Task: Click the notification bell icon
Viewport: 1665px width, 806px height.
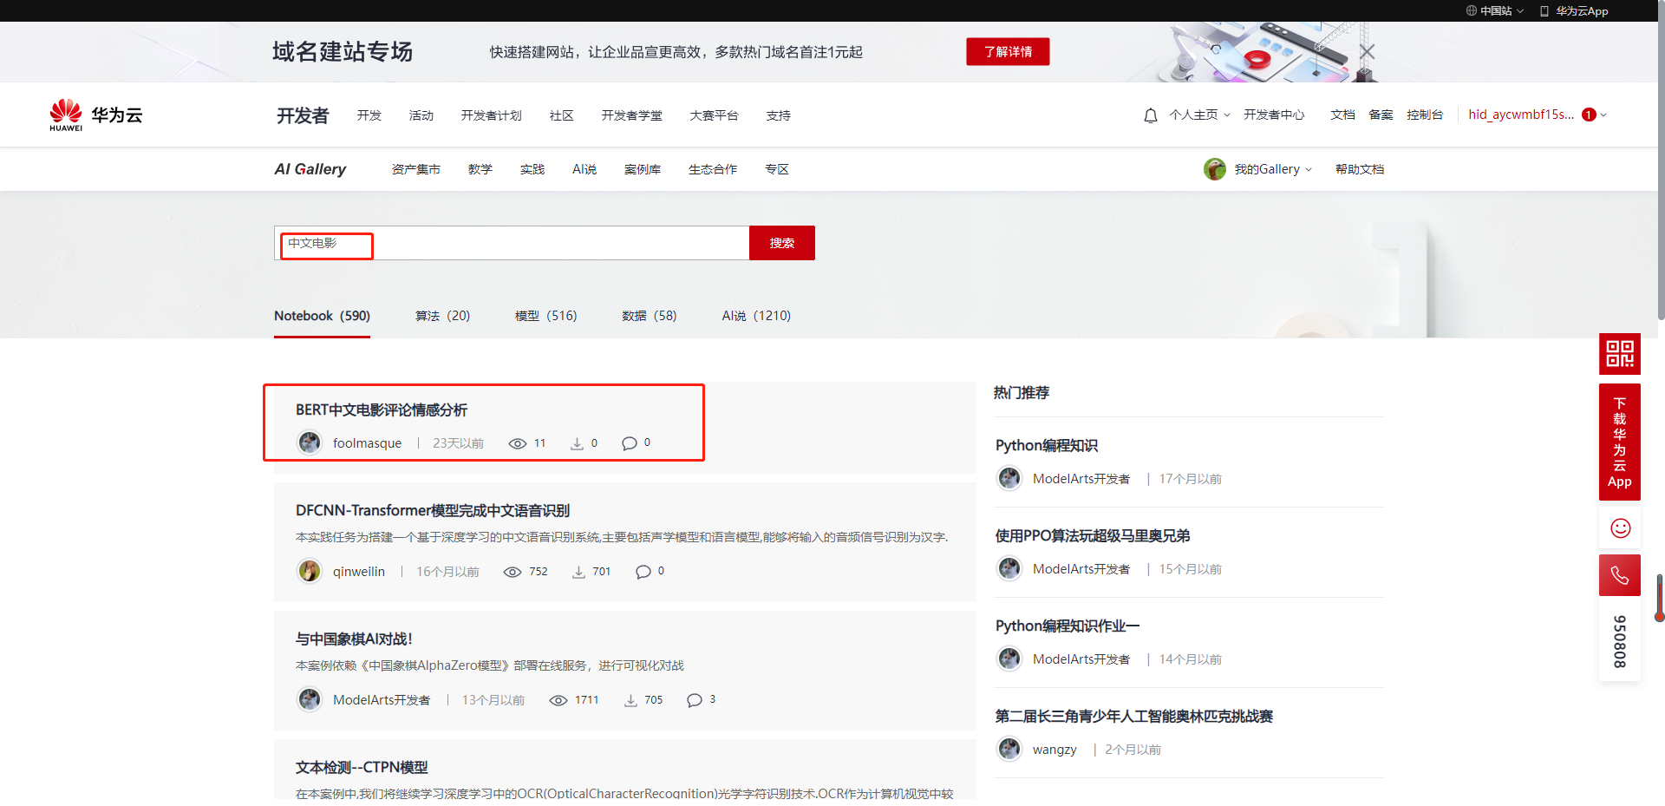Action: pos(1150,114)
